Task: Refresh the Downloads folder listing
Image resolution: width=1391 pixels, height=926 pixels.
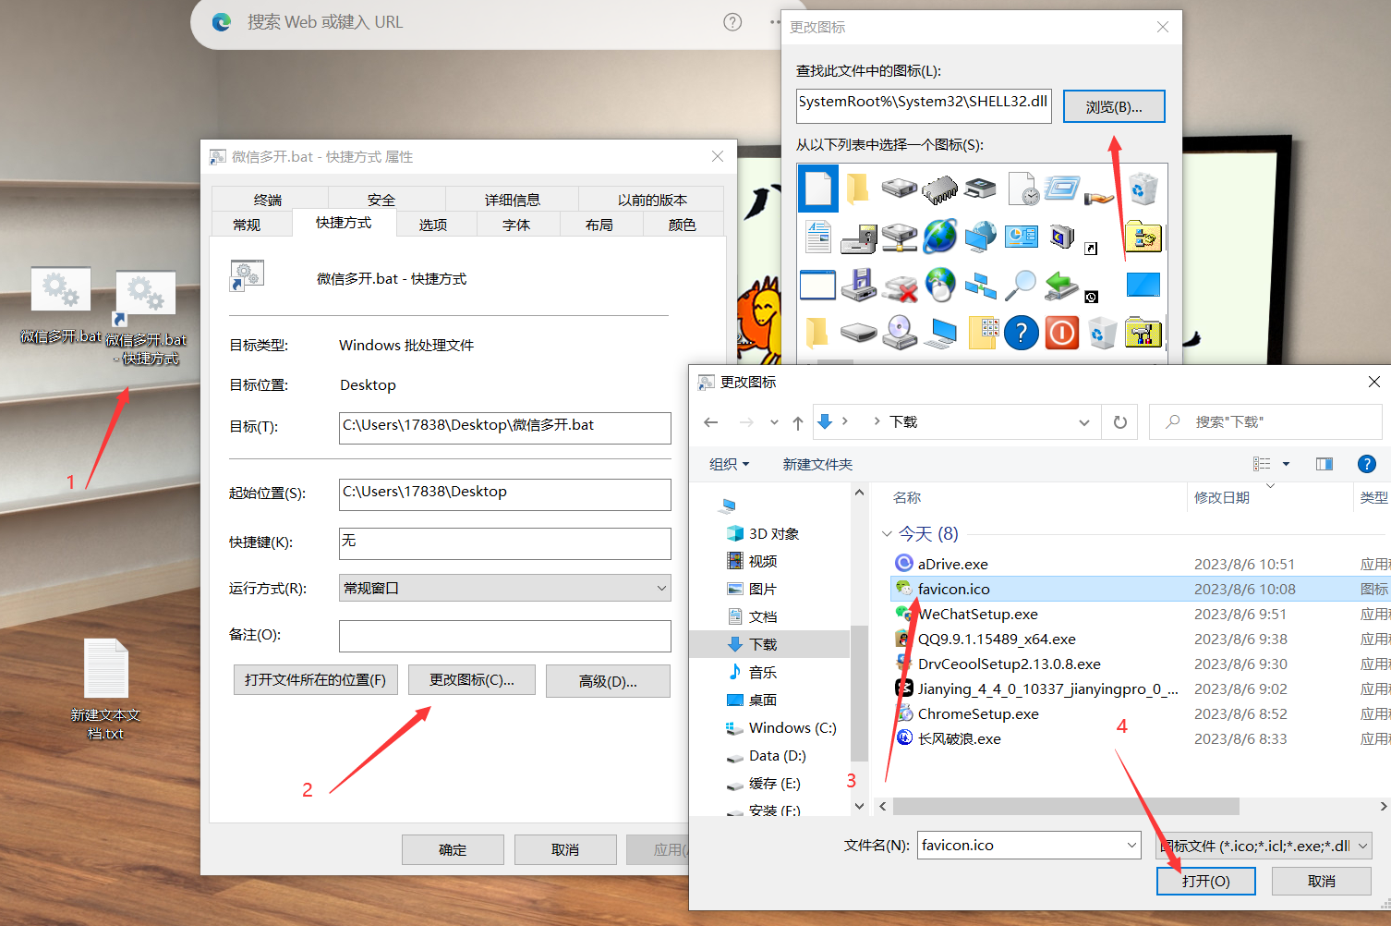Action: 1119,422
